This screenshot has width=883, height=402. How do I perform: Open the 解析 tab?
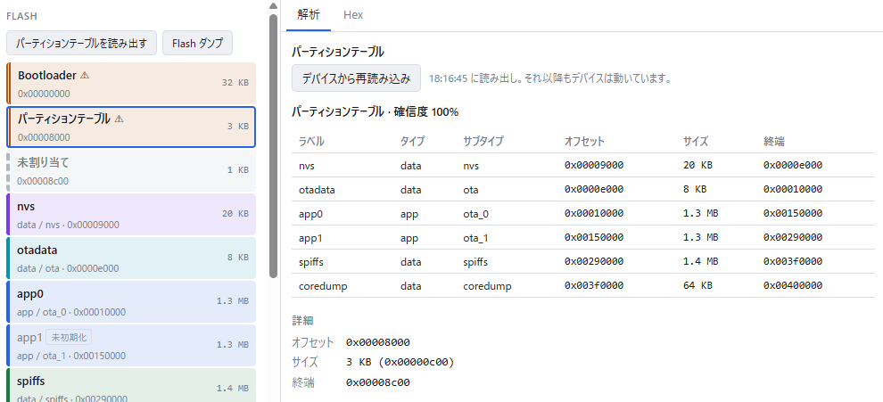point(309,15)
